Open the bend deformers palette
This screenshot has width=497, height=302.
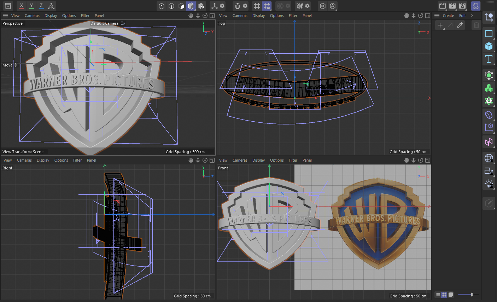click(489, 115)
